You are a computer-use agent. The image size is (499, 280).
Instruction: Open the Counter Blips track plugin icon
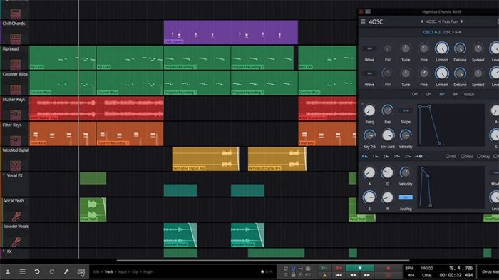15,90
